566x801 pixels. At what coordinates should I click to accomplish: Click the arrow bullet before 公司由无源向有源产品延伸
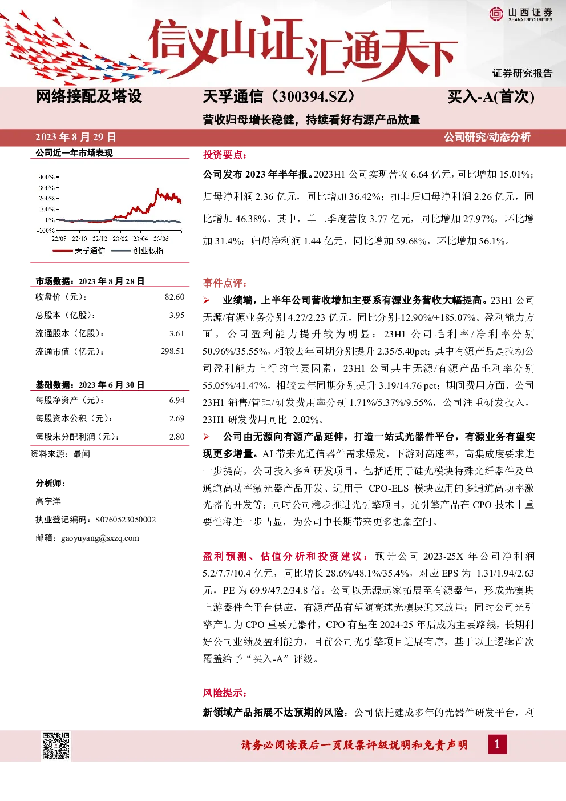pos(207,437)
